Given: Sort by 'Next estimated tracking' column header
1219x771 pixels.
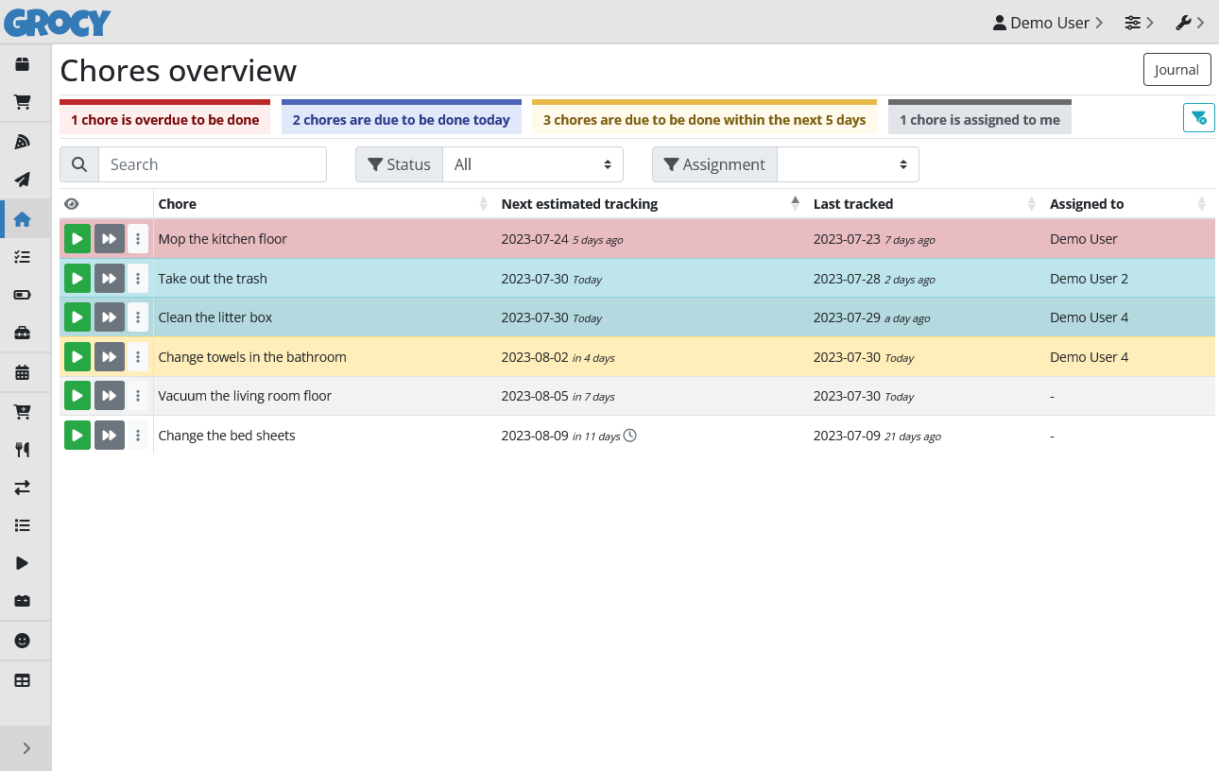Looking at the screenshot, I should click(579, 204).
